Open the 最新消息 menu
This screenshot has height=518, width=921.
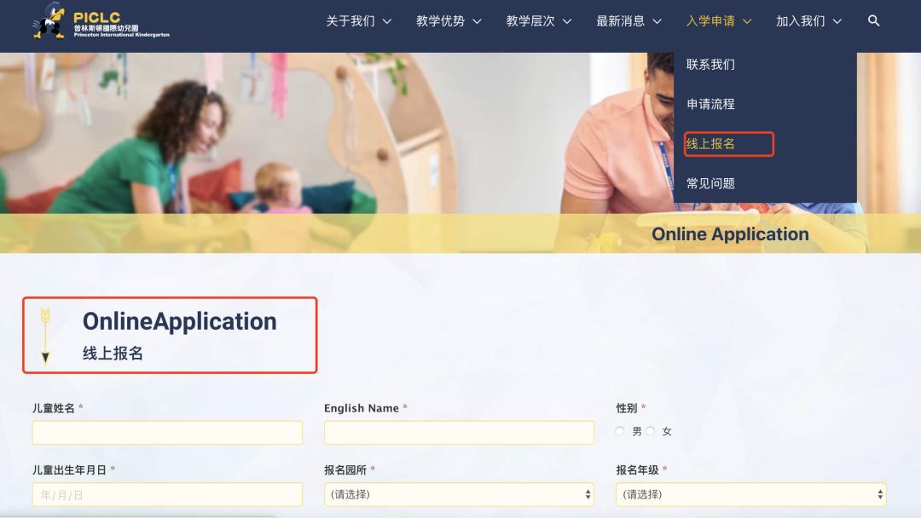pos(622,20)
